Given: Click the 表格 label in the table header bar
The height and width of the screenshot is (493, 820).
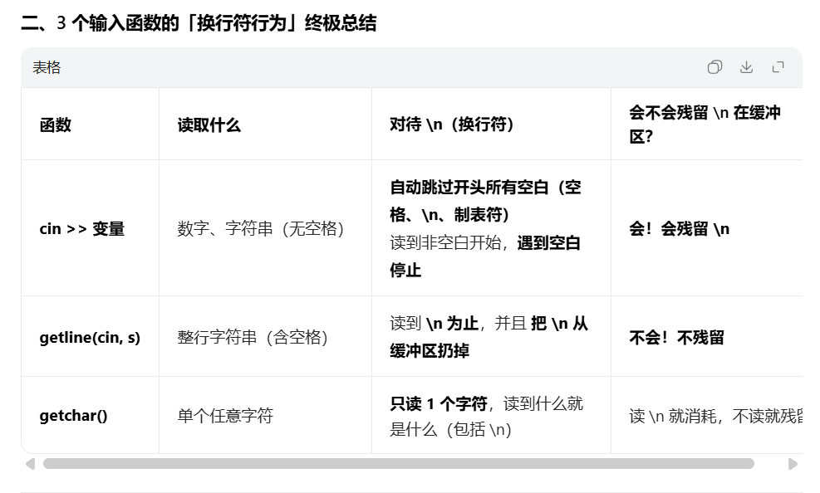Looking at the screenshot, I should (x=47, y=67).
